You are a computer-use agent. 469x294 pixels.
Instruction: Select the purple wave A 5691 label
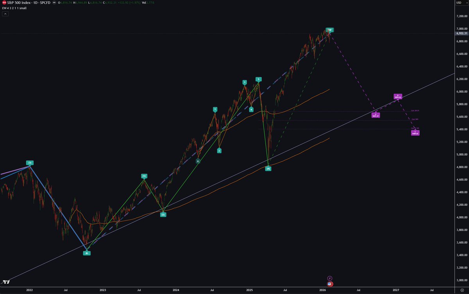pos(376,115)
